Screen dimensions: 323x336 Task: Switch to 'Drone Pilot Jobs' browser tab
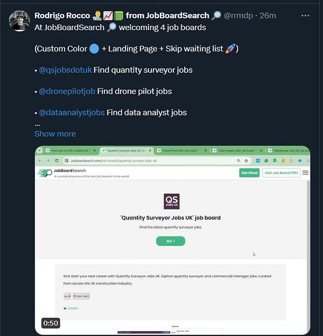pyautogui.click(x=181, y=151)
